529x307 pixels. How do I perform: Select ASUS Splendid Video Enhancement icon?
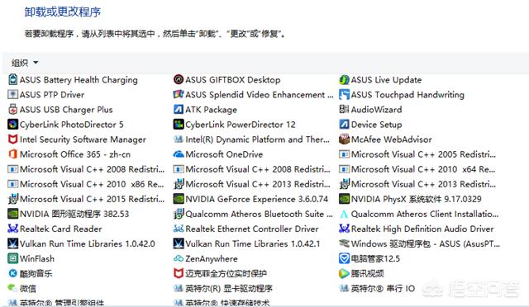[x=179, y=95]
